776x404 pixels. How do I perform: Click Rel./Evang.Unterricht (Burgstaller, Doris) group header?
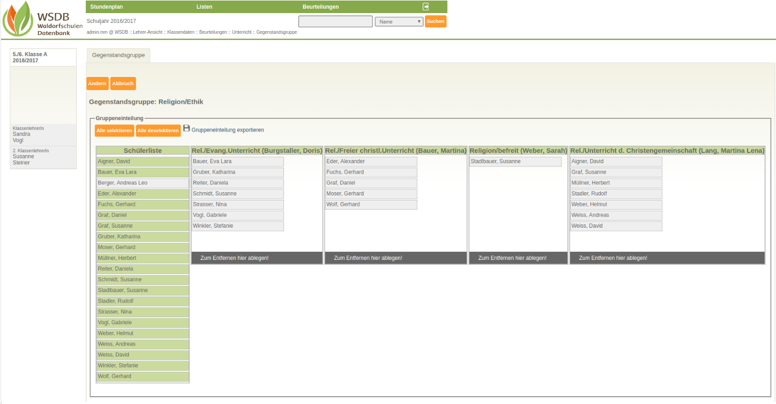257,151
